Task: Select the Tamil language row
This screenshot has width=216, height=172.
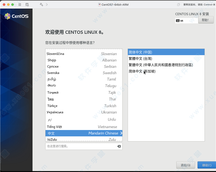Action: (x=84, y=79)
